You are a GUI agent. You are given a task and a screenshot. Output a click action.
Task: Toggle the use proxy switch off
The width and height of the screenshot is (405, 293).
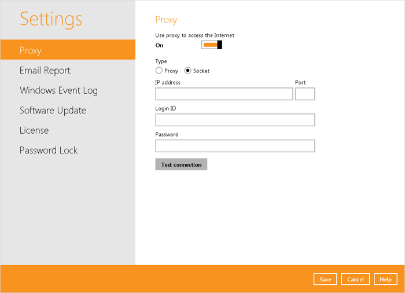pos(212,45)
